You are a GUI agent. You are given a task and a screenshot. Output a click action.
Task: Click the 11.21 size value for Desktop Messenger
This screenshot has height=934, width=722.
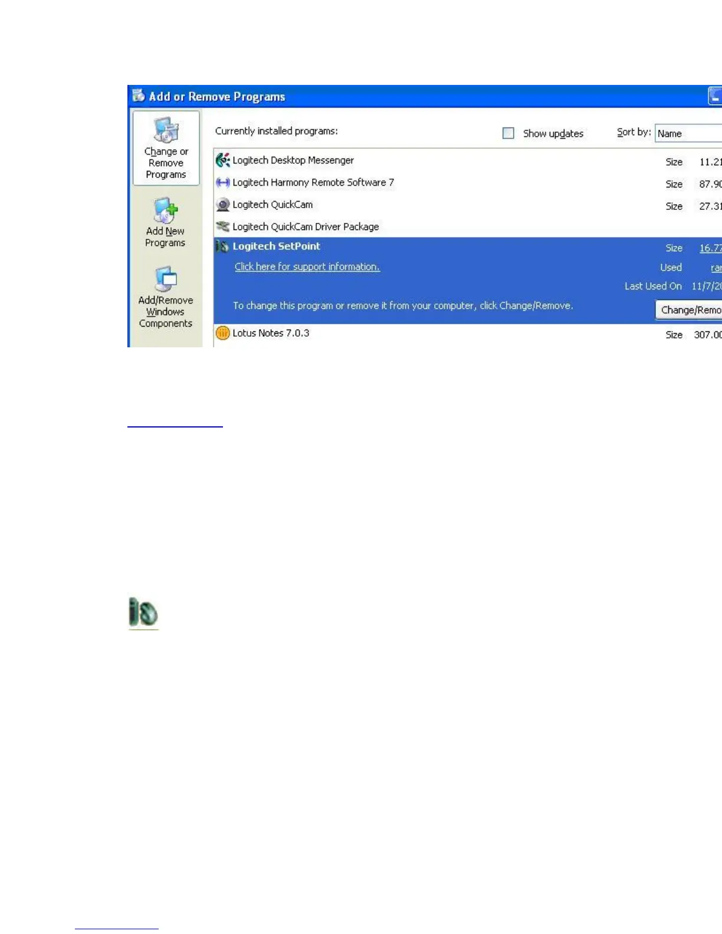(710, 162)
